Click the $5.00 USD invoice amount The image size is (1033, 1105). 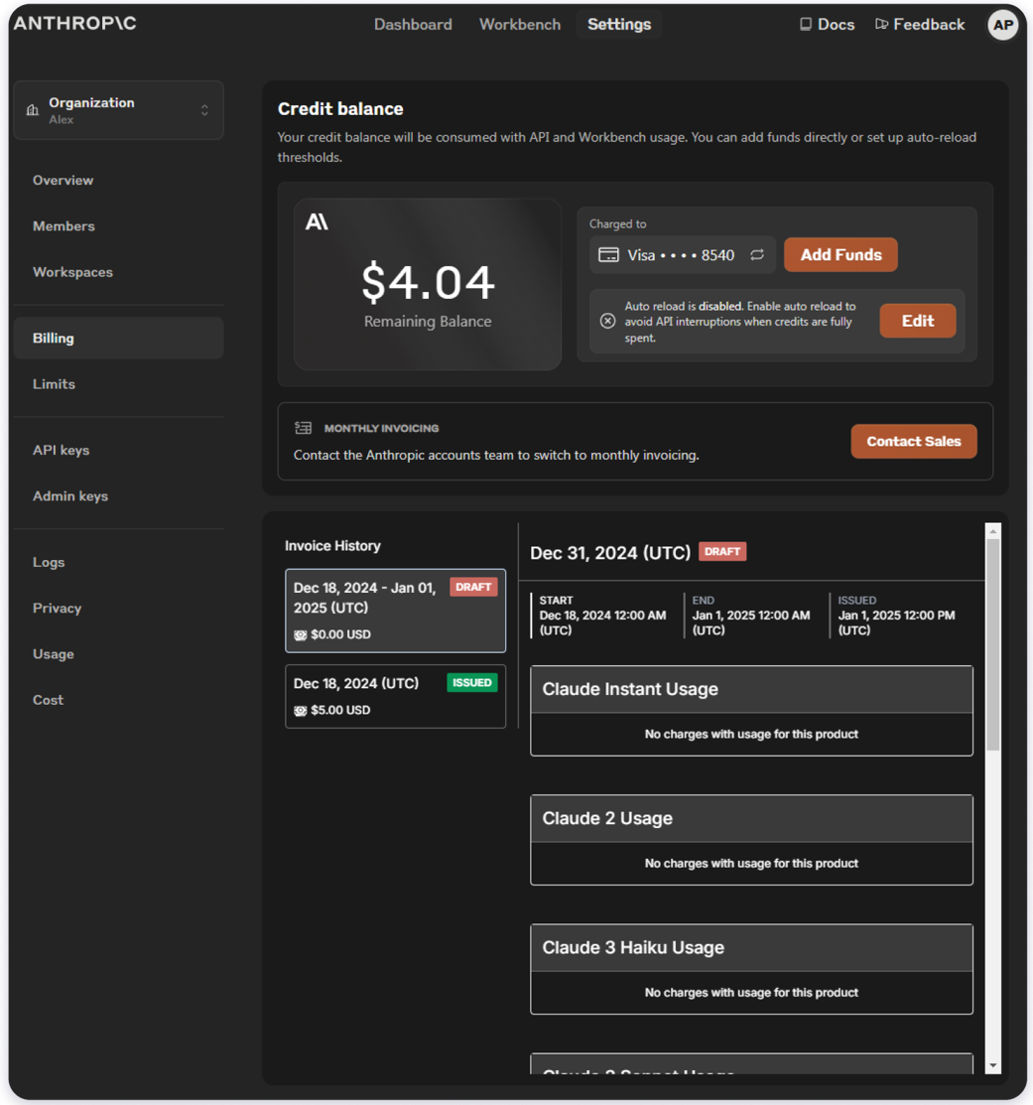(340, 711)
